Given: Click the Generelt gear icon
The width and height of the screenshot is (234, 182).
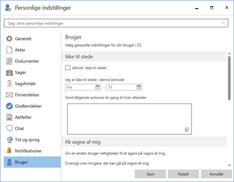Looking at the screenshot, I should pyautogui.click(x=9, y=39).
